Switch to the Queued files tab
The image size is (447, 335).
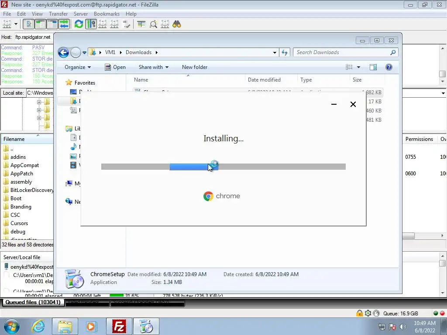pyautogui.click(x=33, y=302)
